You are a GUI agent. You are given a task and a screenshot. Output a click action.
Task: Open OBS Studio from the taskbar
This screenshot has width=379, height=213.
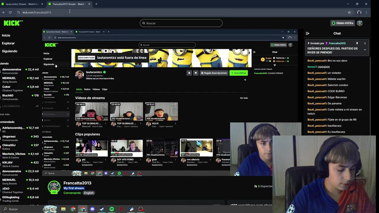pyautogui.click(x=141, y=209)
